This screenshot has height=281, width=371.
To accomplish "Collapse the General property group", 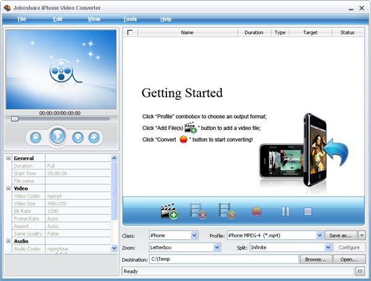I will pos(8,158).
